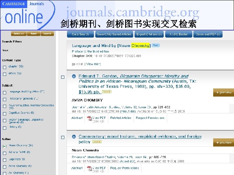This screenshot has height=175, width=234.
Task: Tick Philosophy (general) subject checkbox
Action: [x=5, y=99]
